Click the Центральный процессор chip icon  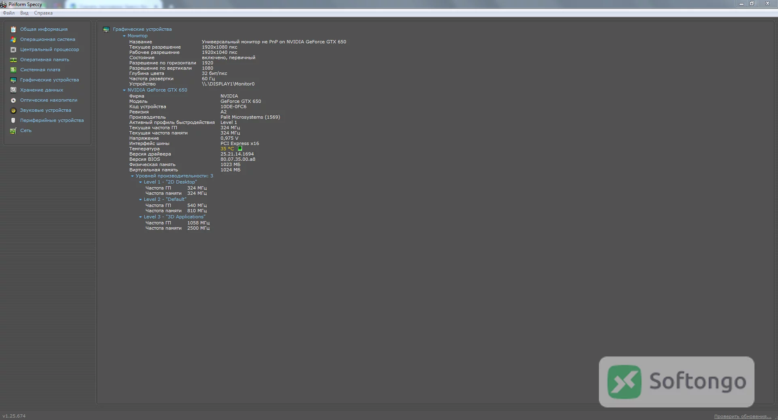pos(13,50)
